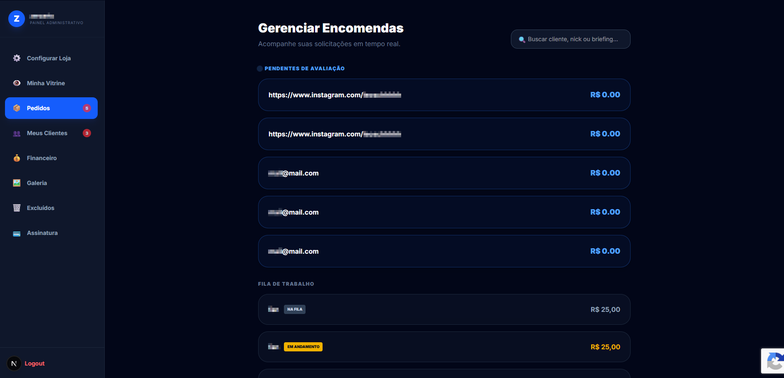Image resolution: width=784 pixels, height=378 pixels.
Task: Open the first @mail.com pending order
Action: (x=444, y=173)
